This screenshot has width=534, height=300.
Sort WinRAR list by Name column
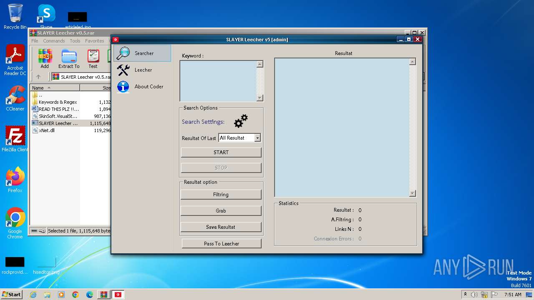pos(55,88)
